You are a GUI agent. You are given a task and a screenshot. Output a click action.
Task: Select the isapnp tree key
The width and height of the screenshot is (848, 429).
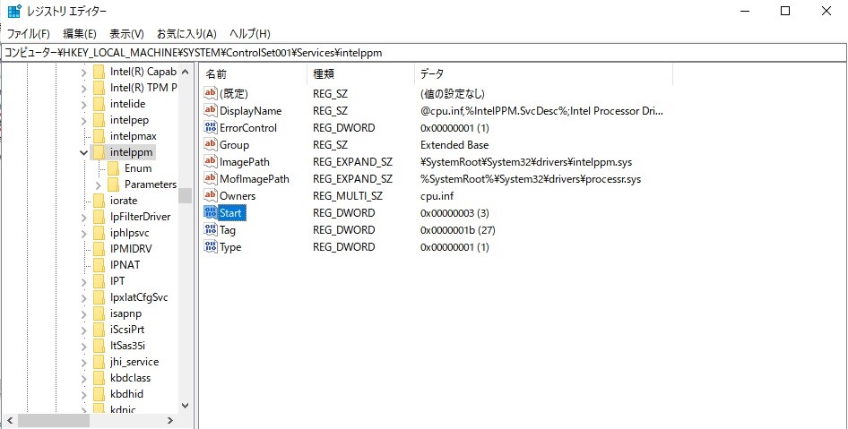coord(126,313)
